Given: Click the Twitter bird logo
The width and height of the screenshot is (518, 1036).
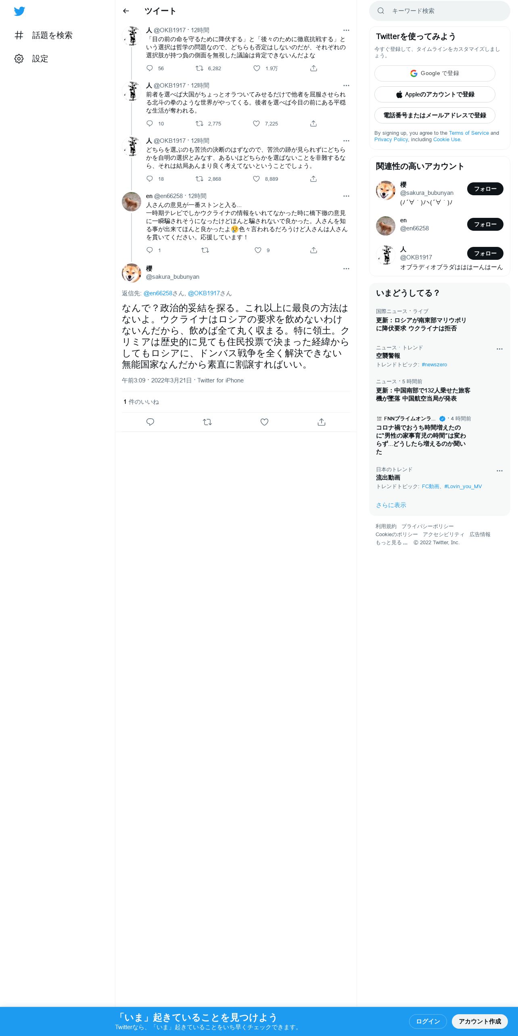Looking at the screenshot, I should point(19,11).
